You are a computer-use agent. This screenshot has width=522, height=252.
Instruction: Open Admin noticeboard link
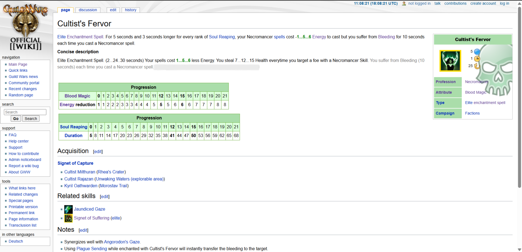[x=25, y=160]
